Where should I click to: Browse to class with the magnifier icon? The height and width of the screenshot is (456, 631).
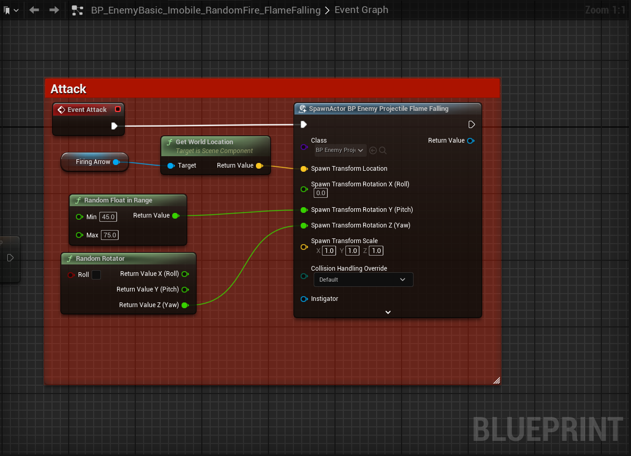[383, 150]
